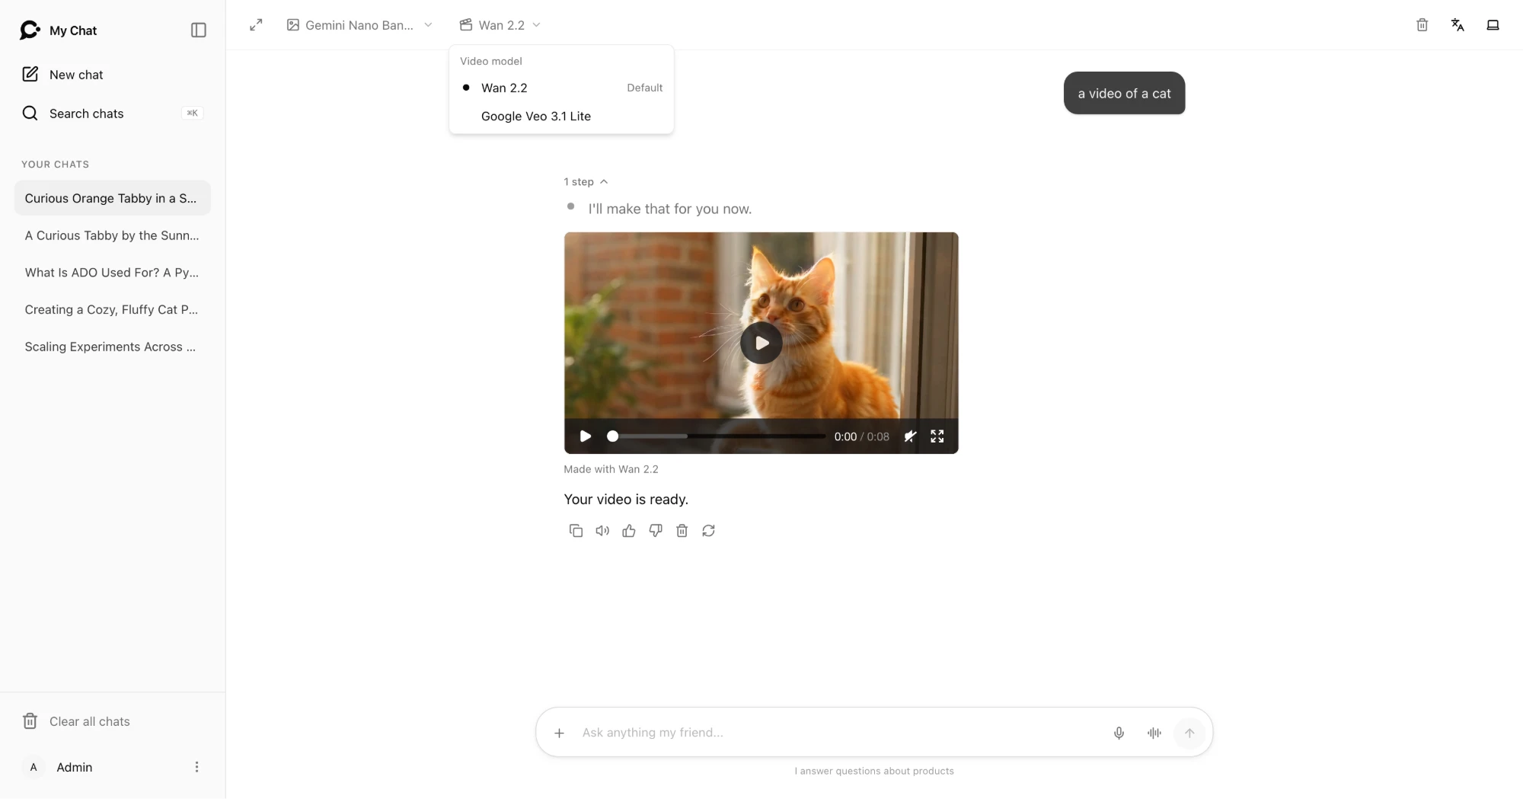The height and width of the screenshot is (799, 1523).
Task: Give the response a thumbs up
Action: pyautogui.click(x=629, y=531)
